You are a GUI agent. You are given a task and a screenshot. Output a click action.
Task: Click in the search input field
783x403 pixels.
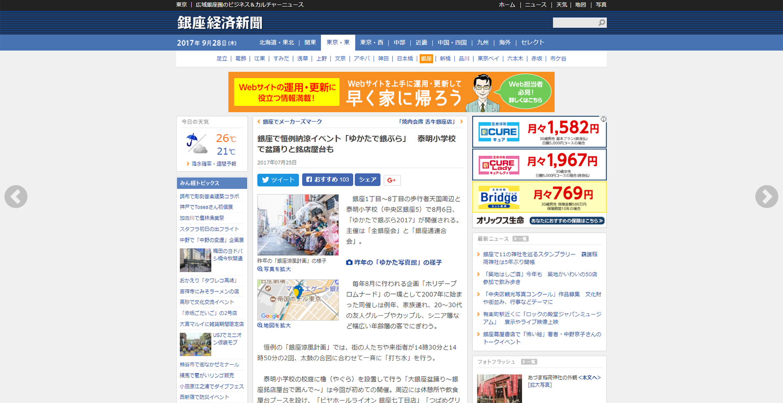click(575, 23)
